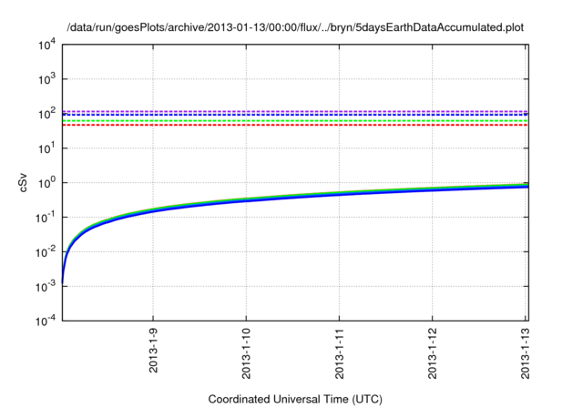Click the plot title file path text
The height and width of the screenshot is (408, 583).
(295, 27)
